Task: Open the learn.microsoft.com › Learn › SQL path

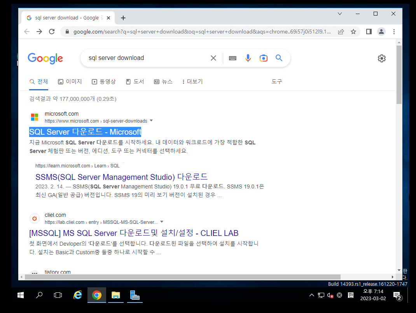Action: 77,166
